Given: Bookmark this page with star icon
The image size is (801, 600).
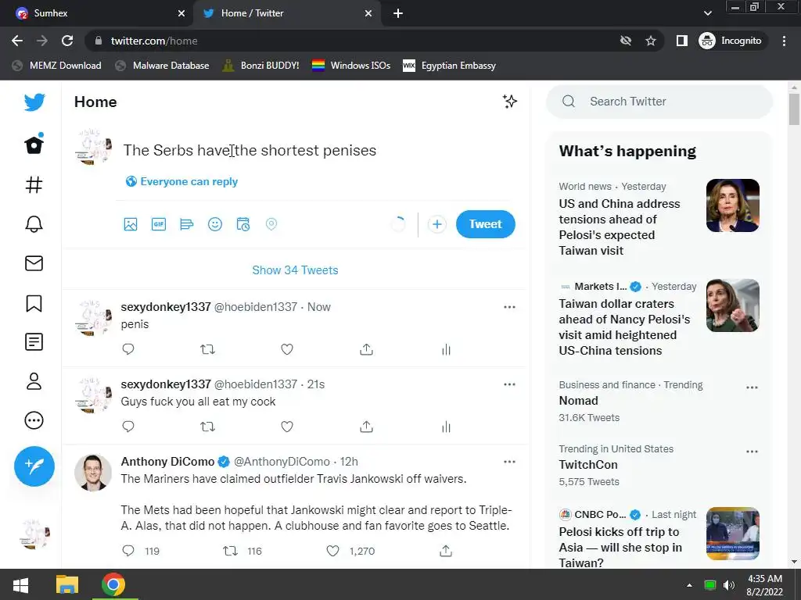Looking at the screenshot, I should pyautogui.click(x=650, y=41).
